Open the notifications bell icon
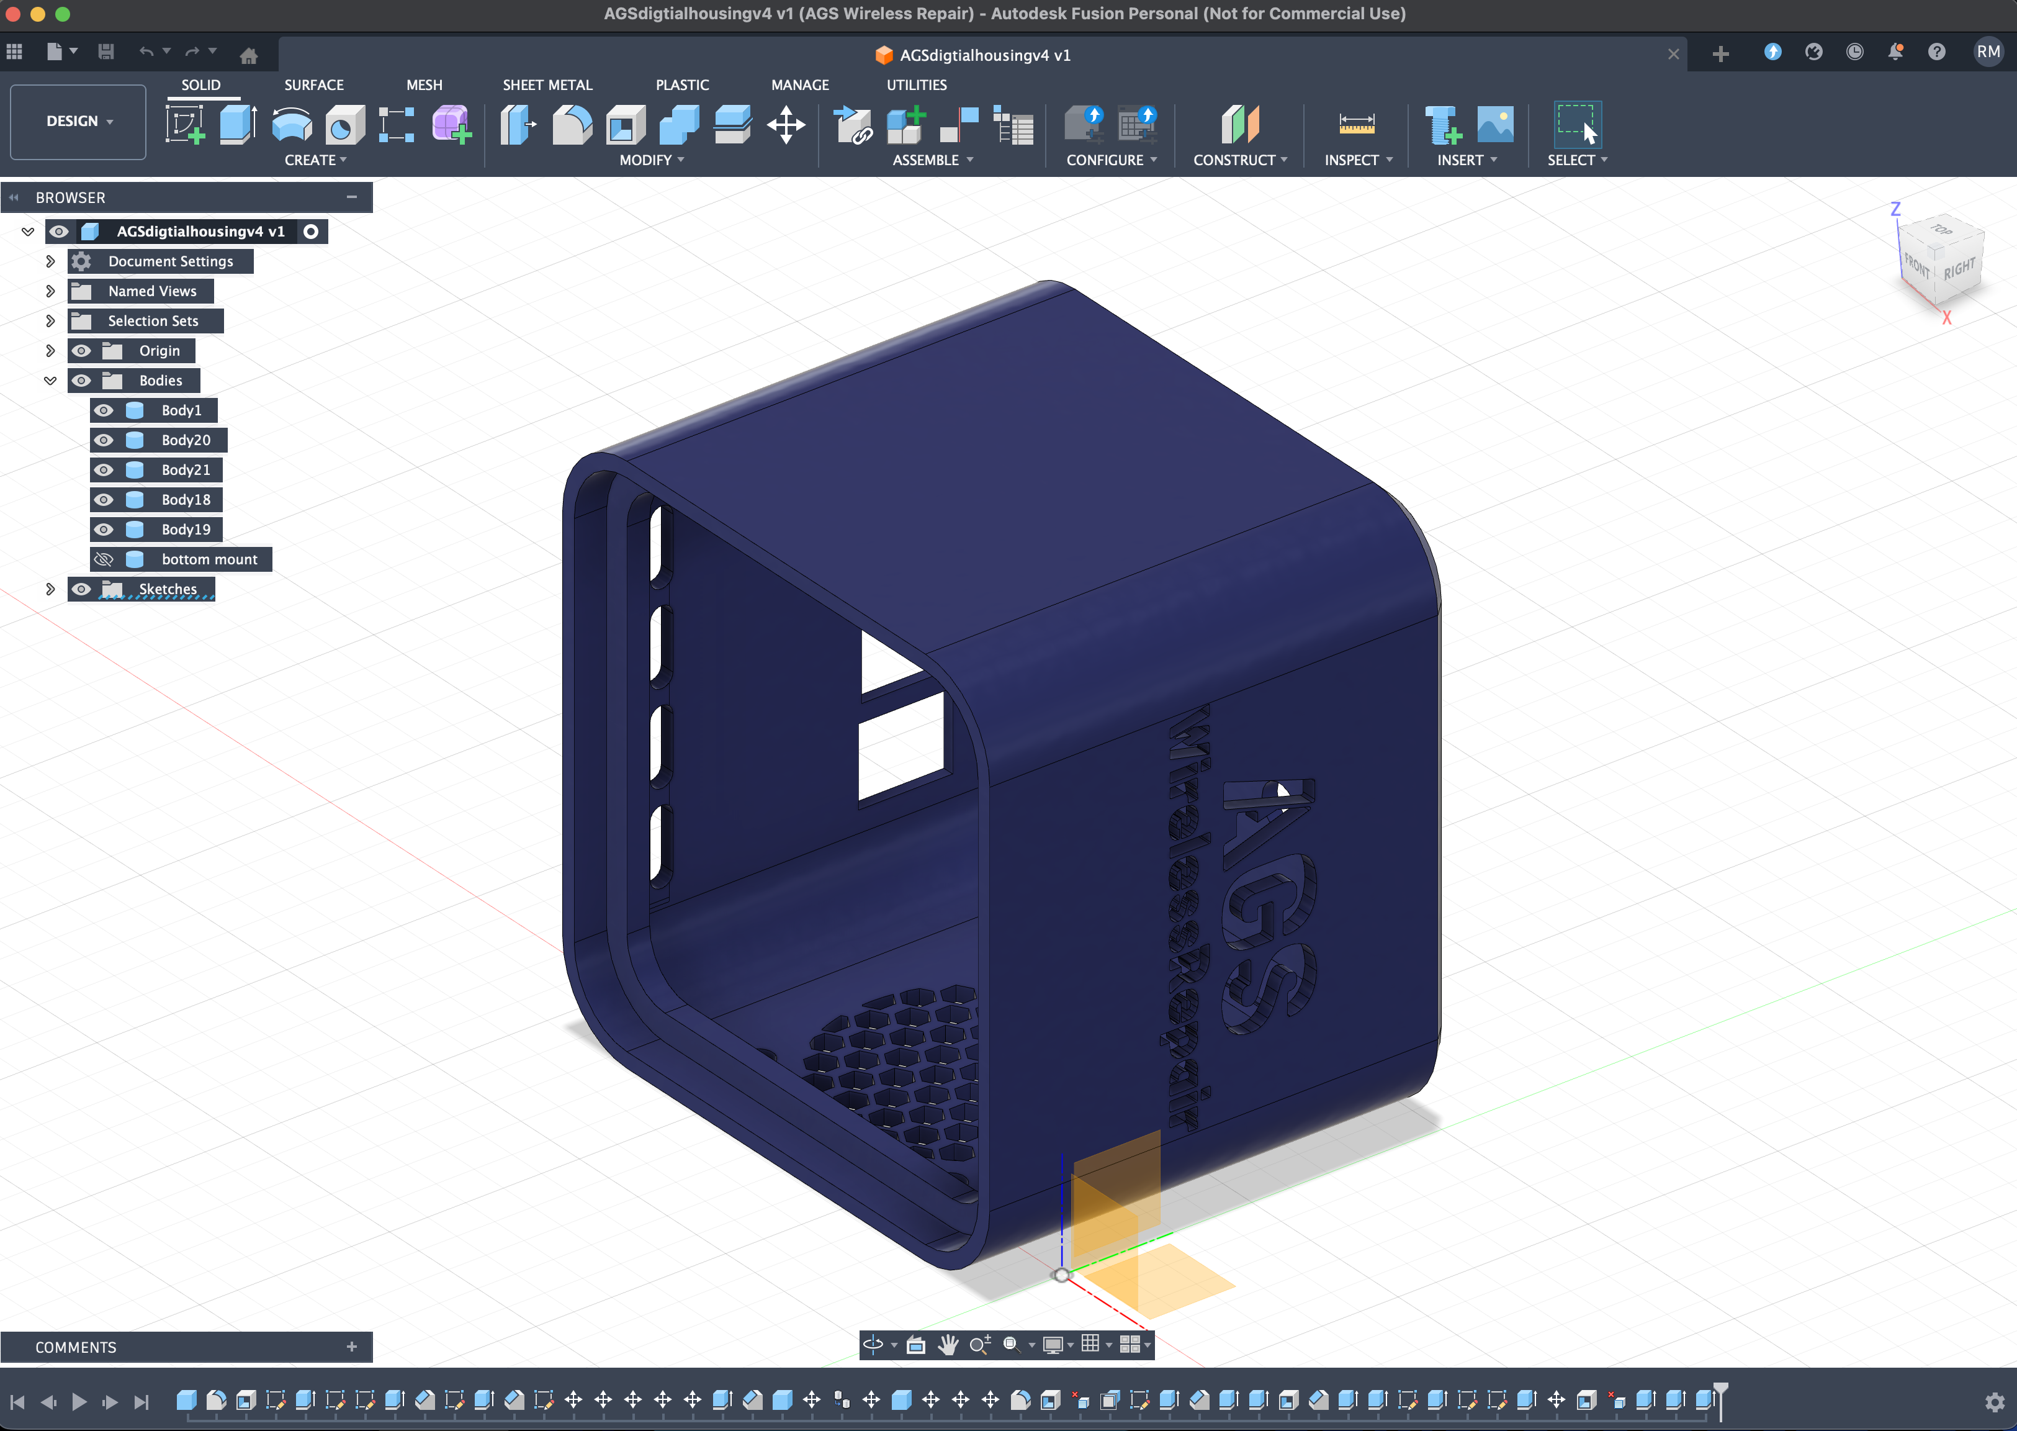 [1895, 52]
